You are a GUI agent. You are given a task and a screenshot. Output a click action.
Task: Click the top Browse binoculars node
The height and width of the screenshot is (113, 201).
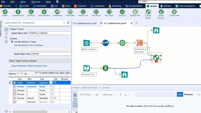pyautogui.click(x=156, y=30)
